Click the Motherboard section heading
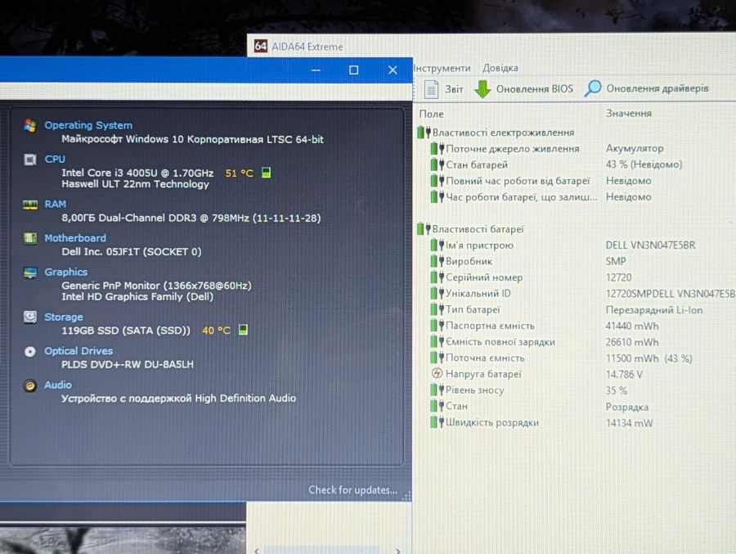736x554 pixels. coord(75,238)
